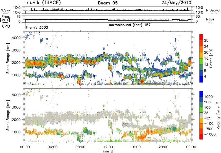221x153 pixels.
Task: Click the 'Freq. [MHz]' label
Action: [x=5, y=19]
